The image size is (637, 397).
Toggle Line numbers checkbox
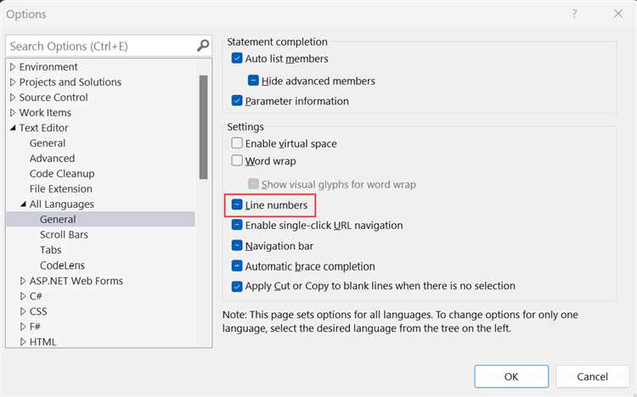(237, 204)
